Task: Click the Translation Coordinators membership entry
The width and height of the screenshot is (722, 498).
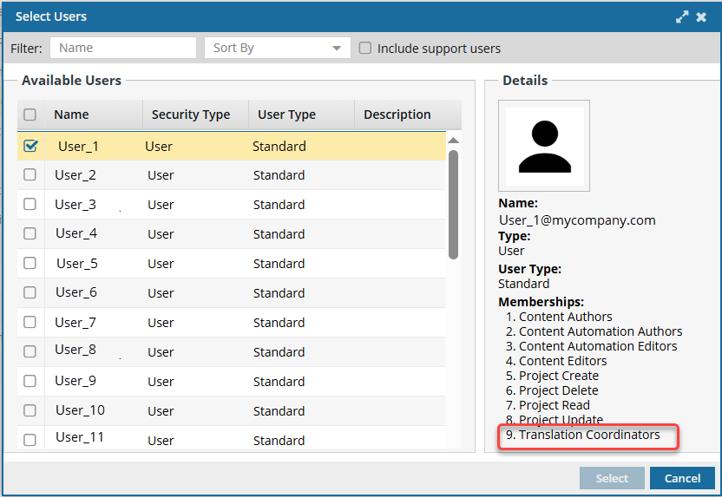Action: [588, 435]
